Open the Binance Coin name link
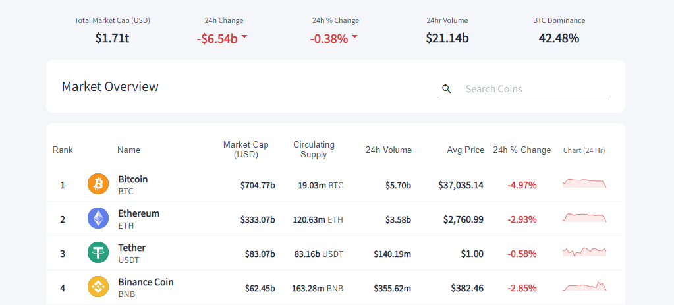The image size is (674, 305). coord(146,282)
